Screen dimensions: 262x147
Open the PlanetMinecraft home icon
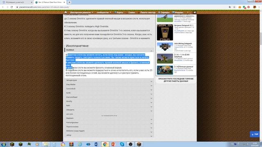pos(65,12)
